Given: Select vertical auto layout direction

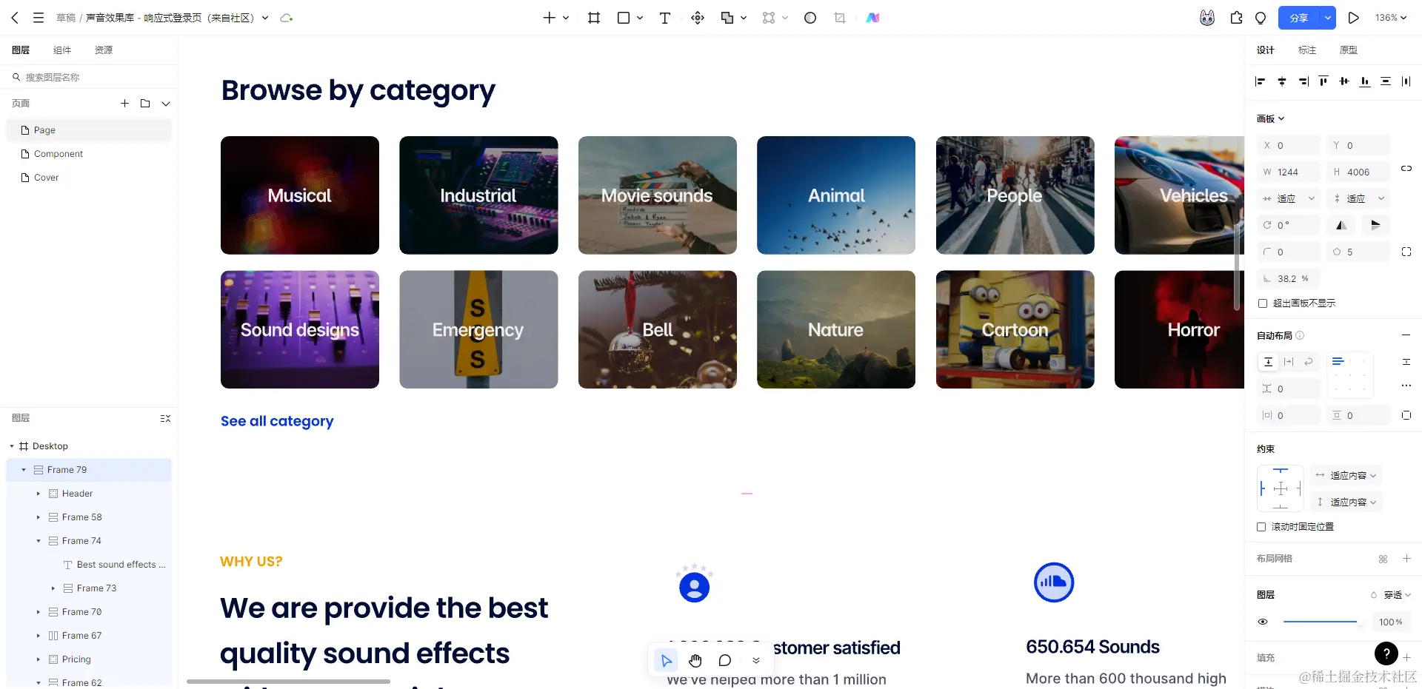Looking at the screenshot, I should click(1268, 362).
